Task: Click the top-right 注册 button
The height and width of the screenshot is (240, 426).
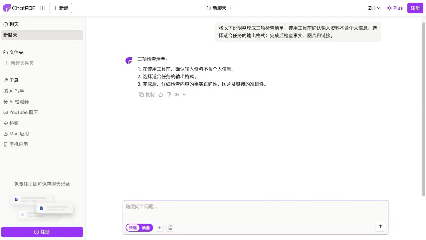Action: click(x=415, y=8)
